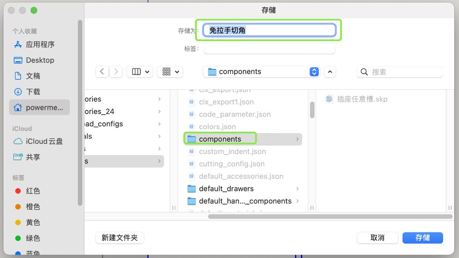
Task: Click the back navigation arrow
Action: point(102,71)
